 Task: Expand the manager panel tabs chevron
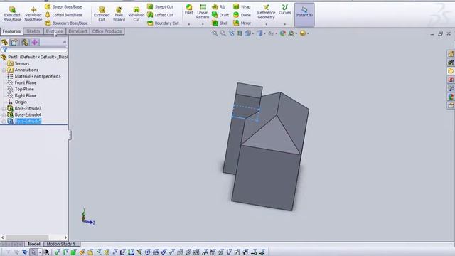pos(65,42)
